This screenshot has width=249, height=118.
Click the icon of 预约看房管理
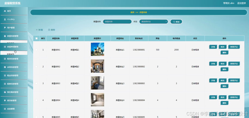(x=5, y=92)
